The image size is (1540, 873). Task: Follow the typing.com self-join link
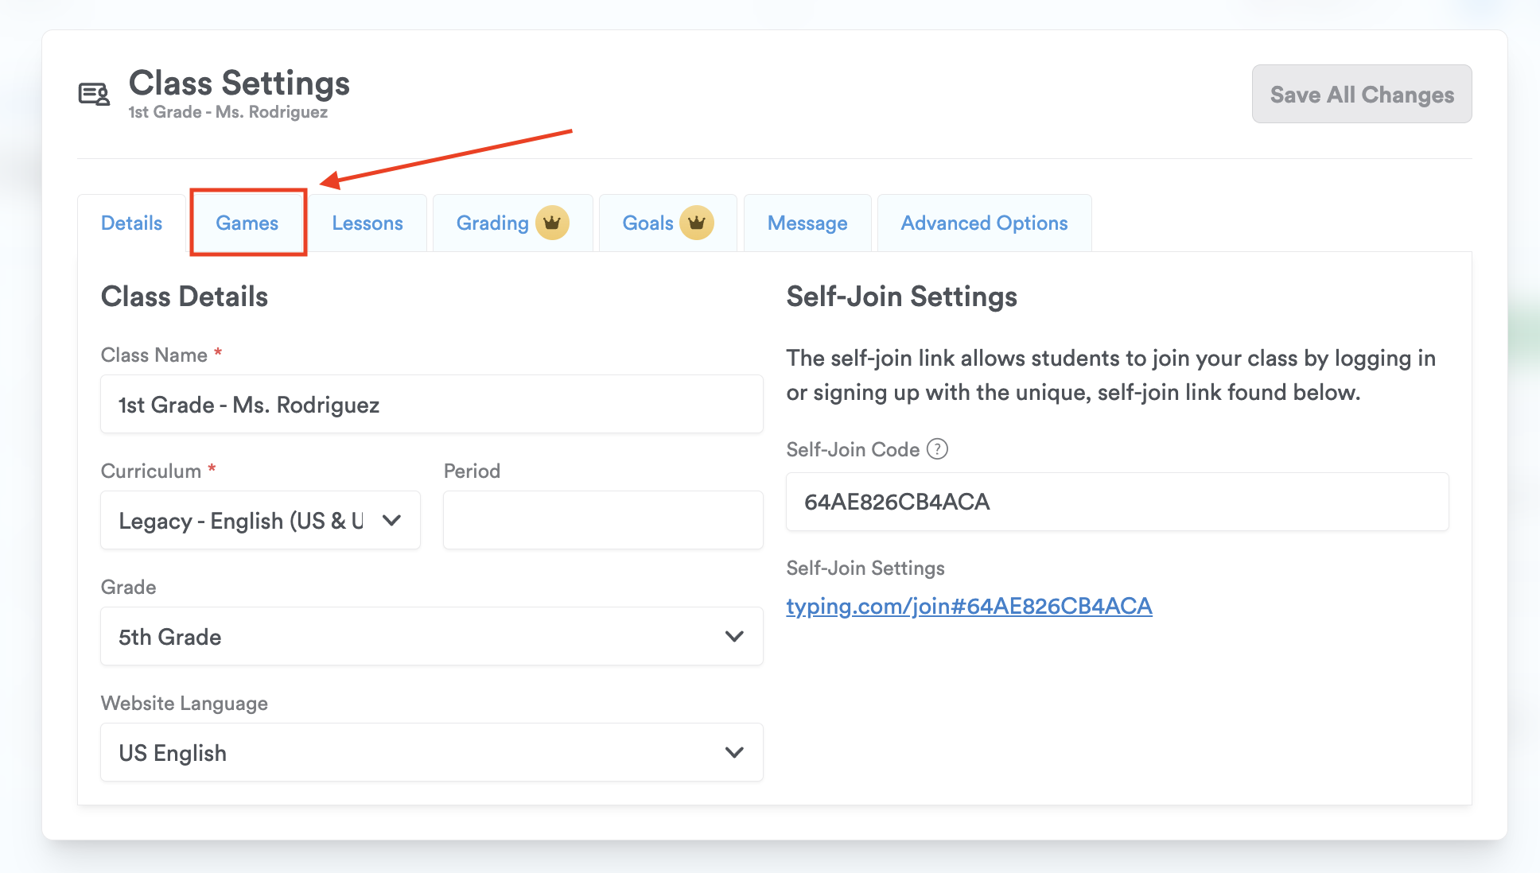969,606
